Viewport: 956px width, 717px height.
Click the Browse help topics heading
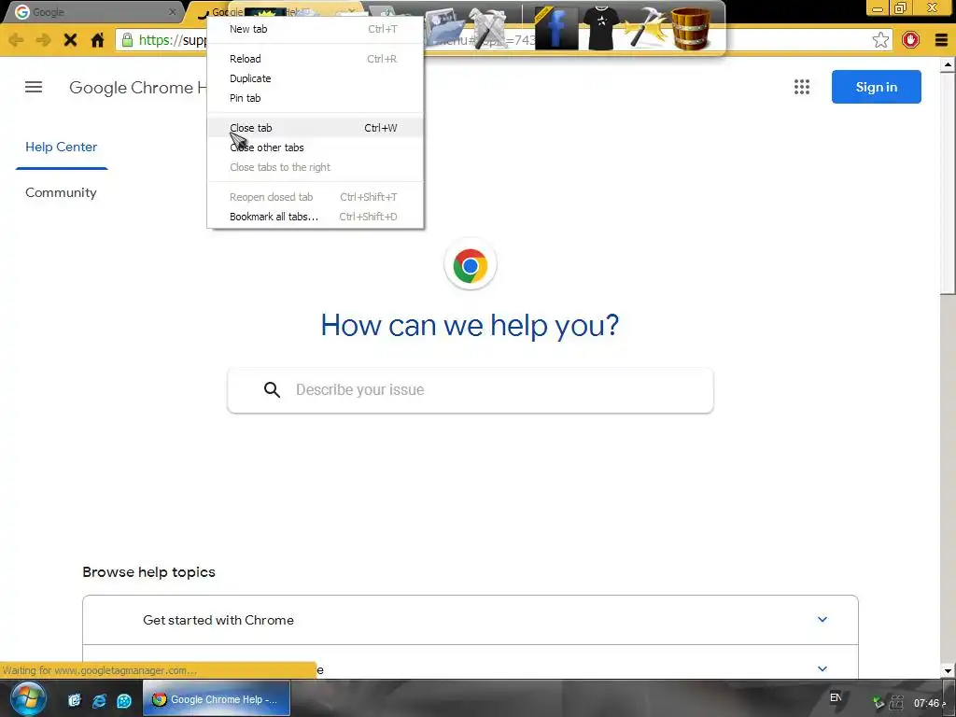tap(148, 572)
